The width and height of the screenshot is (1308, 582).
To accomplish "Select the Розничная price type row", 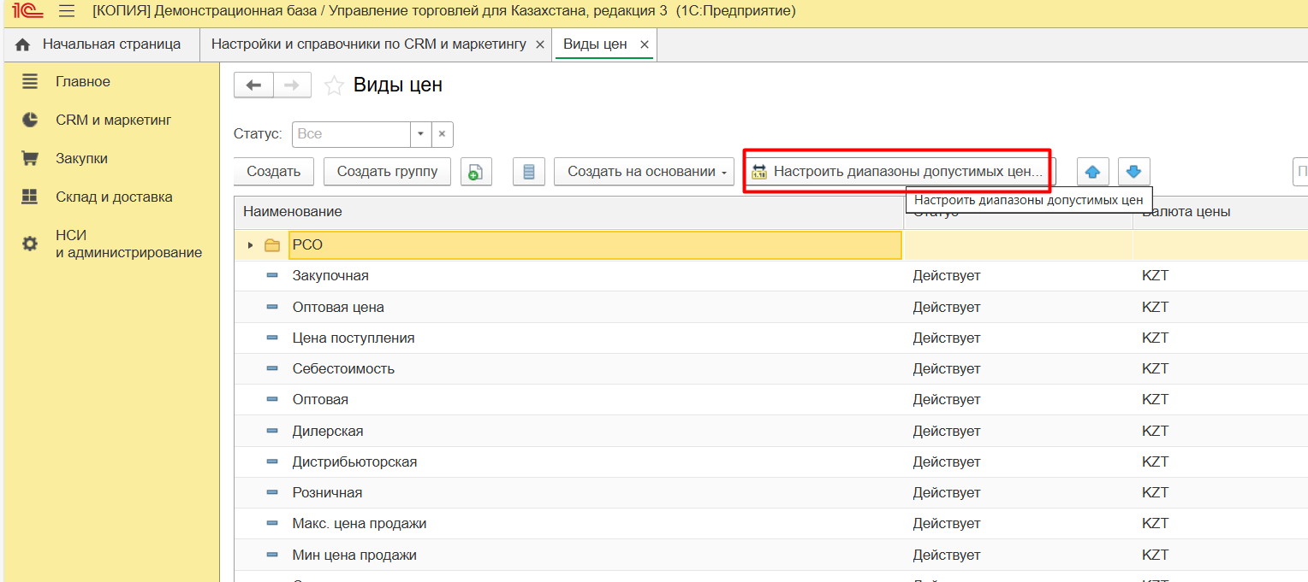I will 327,493.
